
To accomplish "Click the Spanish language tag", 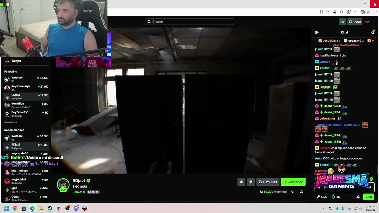I will click(93, 192).
